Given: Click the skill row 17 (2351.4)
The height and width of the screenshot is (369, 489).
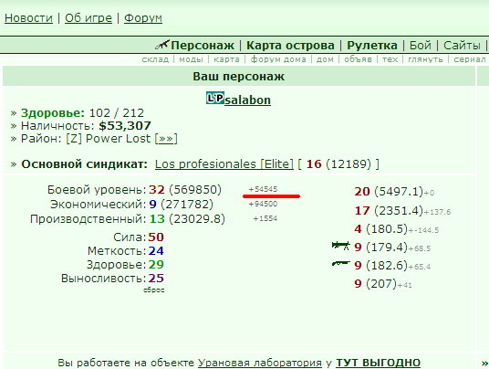Looking at the screenshot, I should [402, 211].
